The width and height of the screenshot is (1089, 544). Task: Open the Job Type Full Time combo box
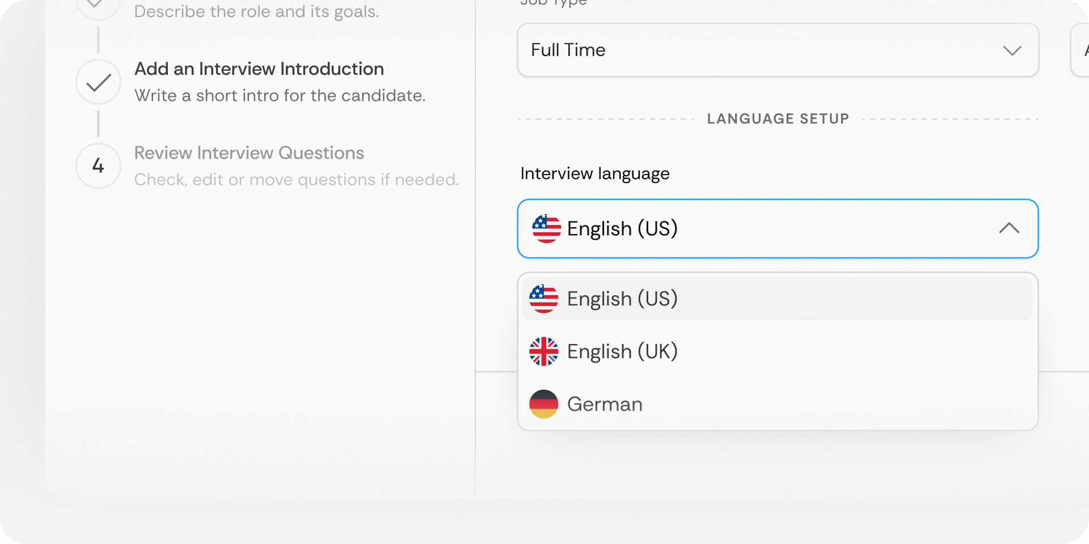[778, 50]
